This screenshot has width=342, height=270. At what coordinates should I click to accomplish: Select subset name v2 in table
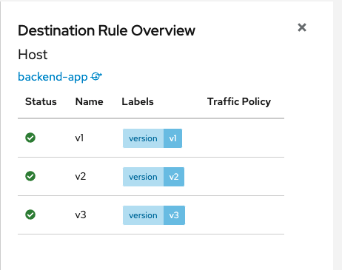coord(81,176)
